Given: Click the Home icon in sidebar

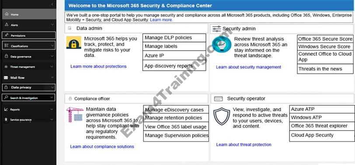Looking at the screenshot, I should [x=7, y=14].
